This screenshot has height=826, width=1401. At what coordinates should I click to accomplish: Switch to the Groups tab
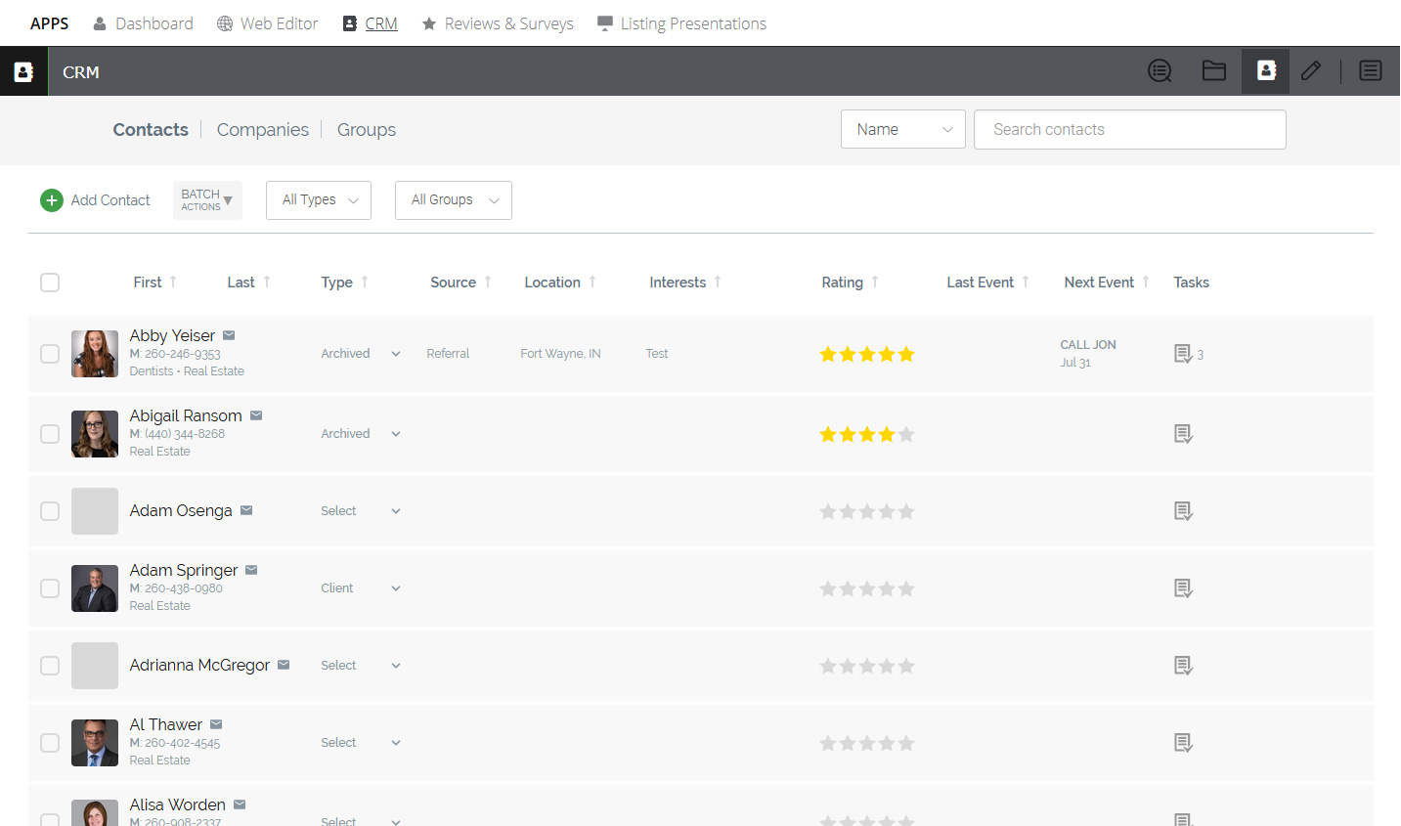pos(367,129)
